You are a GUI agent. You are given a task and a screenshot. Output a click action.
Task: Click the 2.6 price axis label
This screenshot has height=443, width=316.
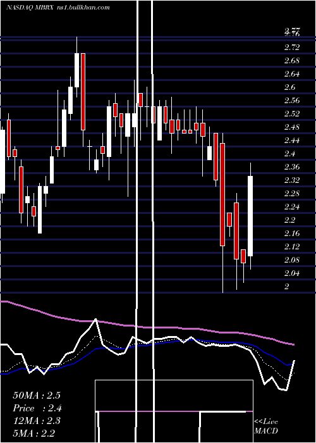pos(289,87)
